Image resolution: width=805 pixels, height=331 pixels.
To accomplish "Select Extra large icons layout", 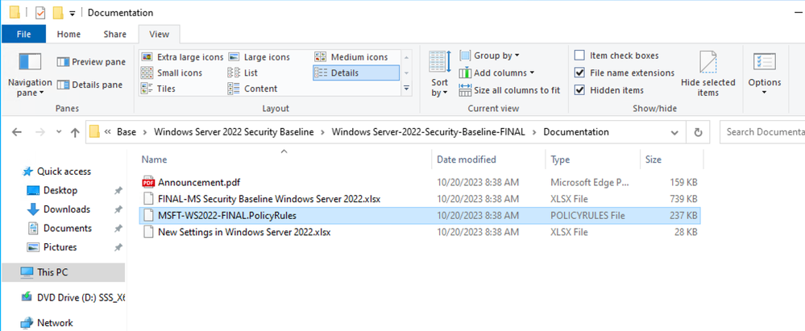I will point(182,57).
